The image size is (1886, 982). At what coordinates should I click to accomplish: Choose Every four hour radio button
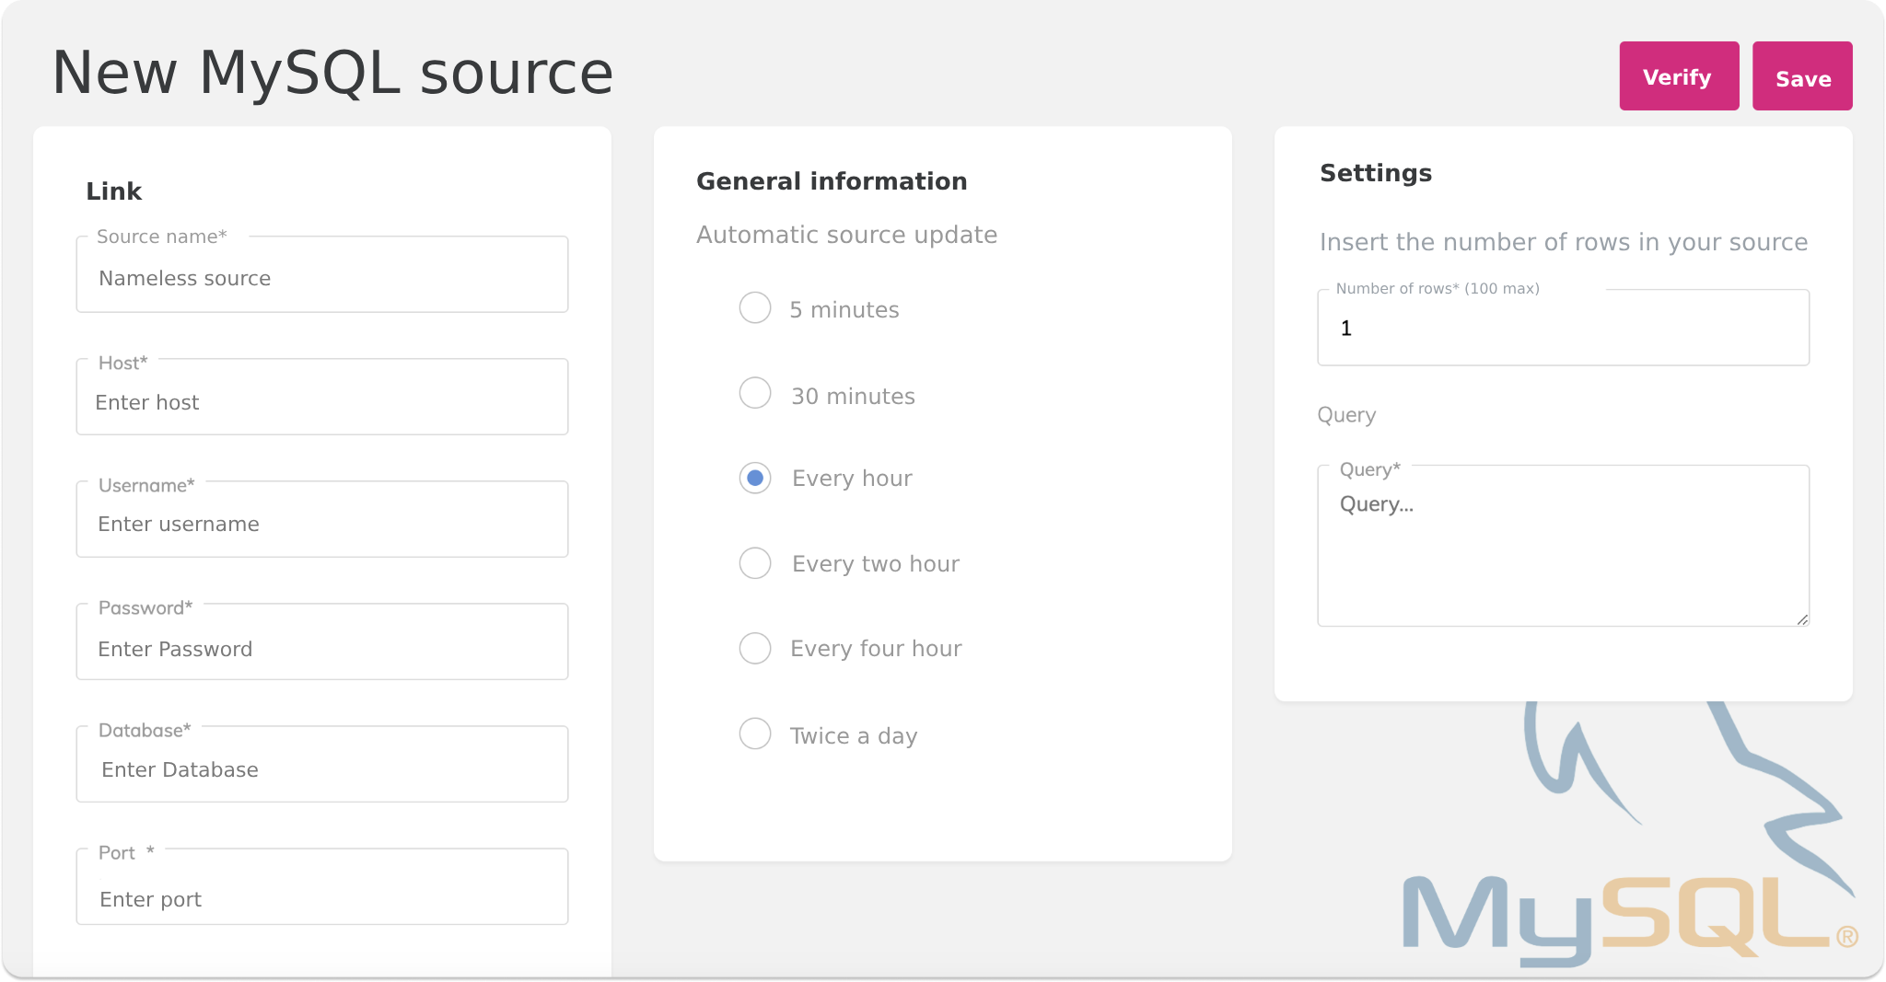click(x=755, y=648)
